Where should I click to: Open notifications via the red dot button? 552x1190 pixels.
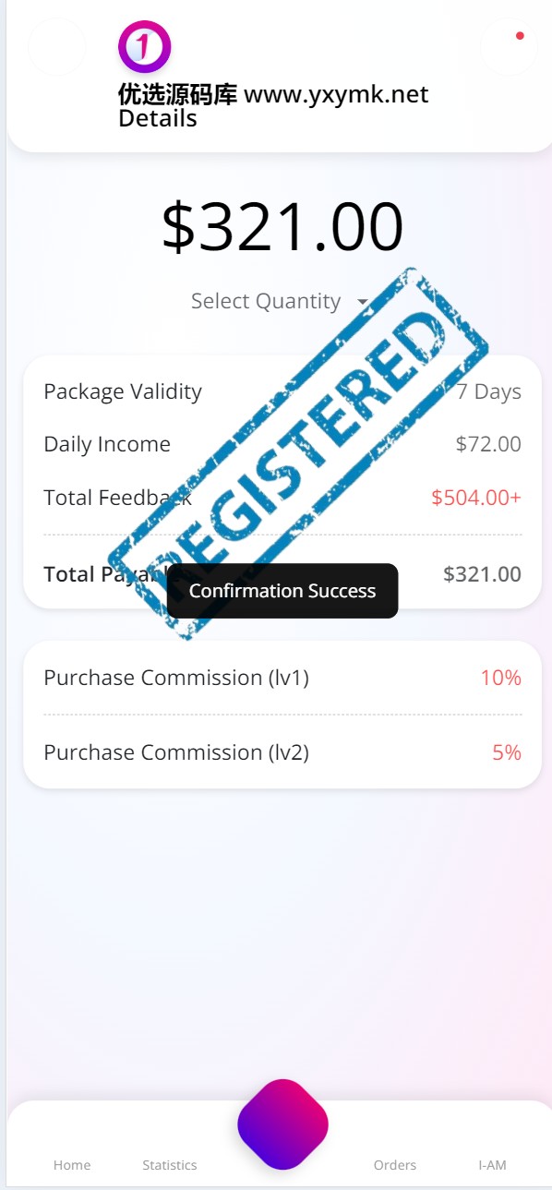click(x=509, y=46)
